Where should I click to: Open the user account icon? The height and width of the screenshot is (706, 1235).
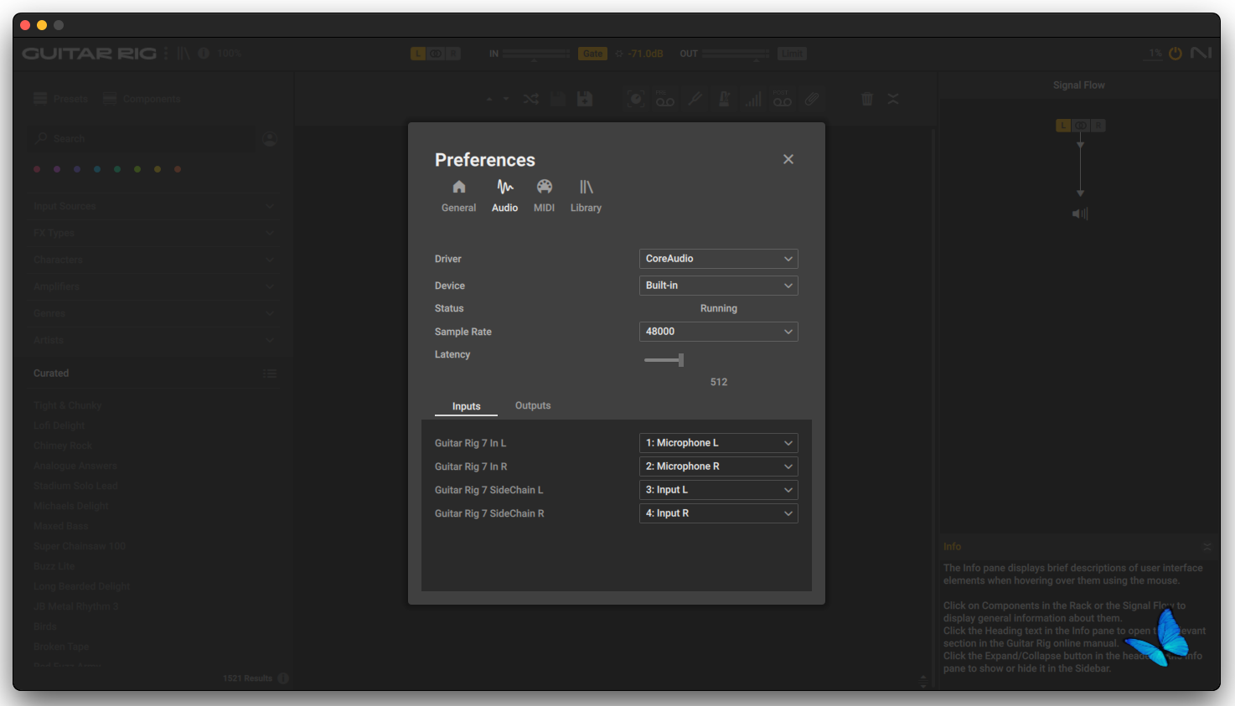click(270, 138)
